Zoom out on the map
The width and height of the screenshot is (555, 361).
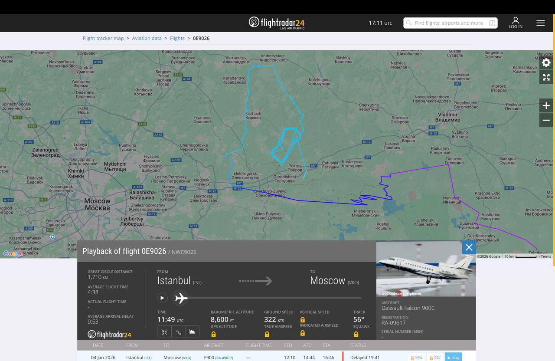[546, 120]
